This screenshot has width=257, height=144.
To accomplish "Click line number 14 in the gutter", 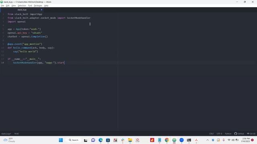I will pos(3,63).
